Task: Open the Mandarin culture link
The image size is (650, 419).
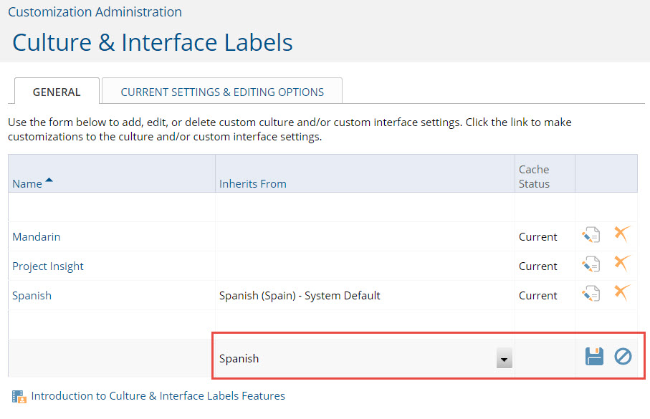Action: click(37, 236)
